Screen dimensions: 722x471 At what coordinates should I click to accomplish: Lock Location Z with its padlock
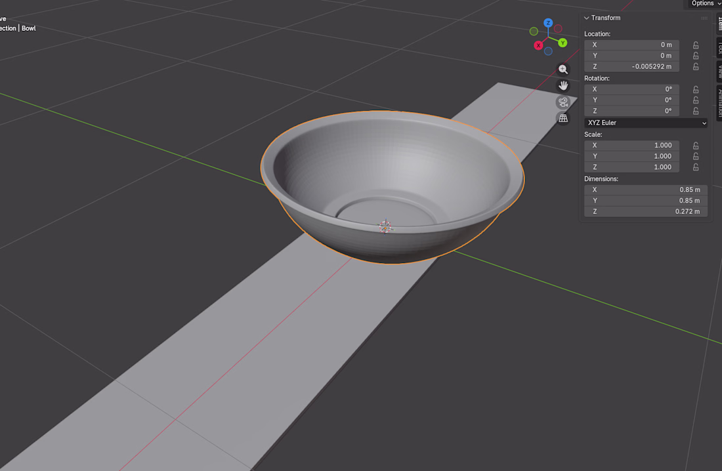tap(696, 67)
